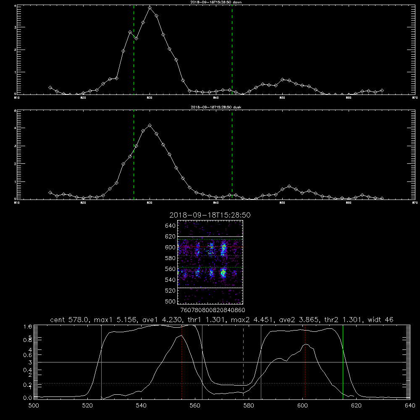Click bottom plot x-axis label 500

pyautogui.click(x=34, y=406)
